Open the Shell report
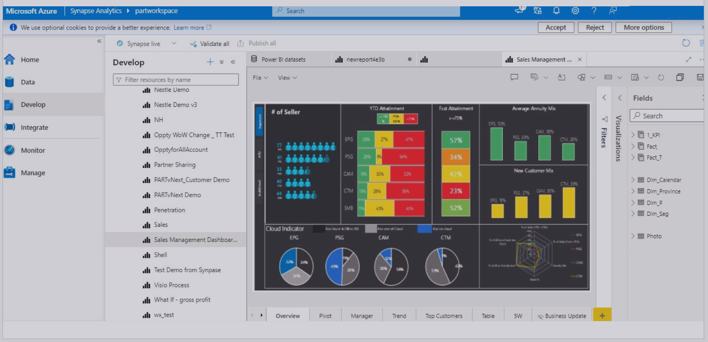This screenshot has height=342, width=708. pyautogui.click(x=160, y=255)
